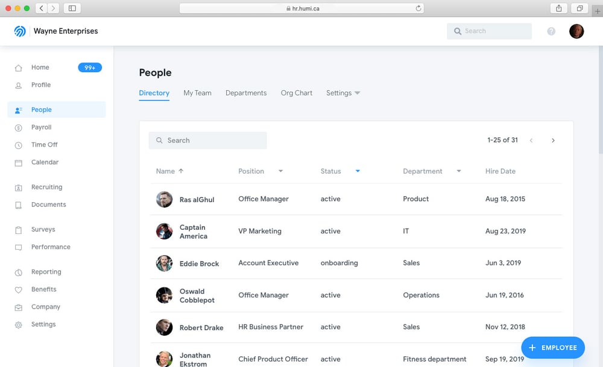The height and width of the screenshot is (367, 603).
Task: Open Recruiting sidebar icon
Action: [19, 188]
